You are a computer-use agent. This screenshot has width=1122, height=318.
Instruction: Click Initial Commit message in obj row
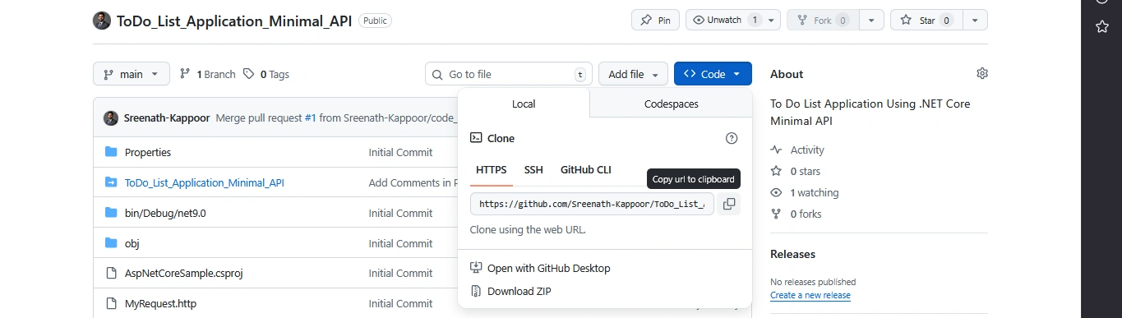(400, 243)
